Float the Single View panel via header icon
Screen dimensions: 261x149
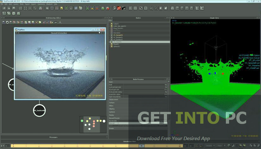[257, 18]
